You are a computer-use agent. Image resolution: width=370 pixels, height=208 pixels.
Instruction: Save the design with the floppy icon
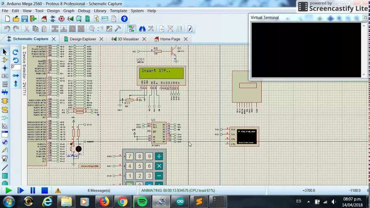25,19
